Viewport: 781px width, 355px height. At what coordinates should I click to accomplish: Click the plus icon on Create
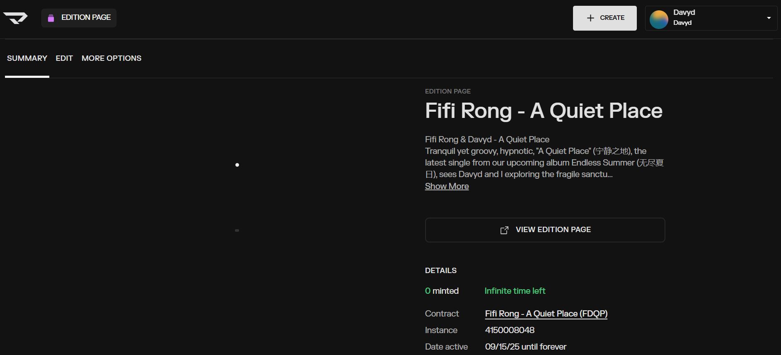[x=590, y=18]
